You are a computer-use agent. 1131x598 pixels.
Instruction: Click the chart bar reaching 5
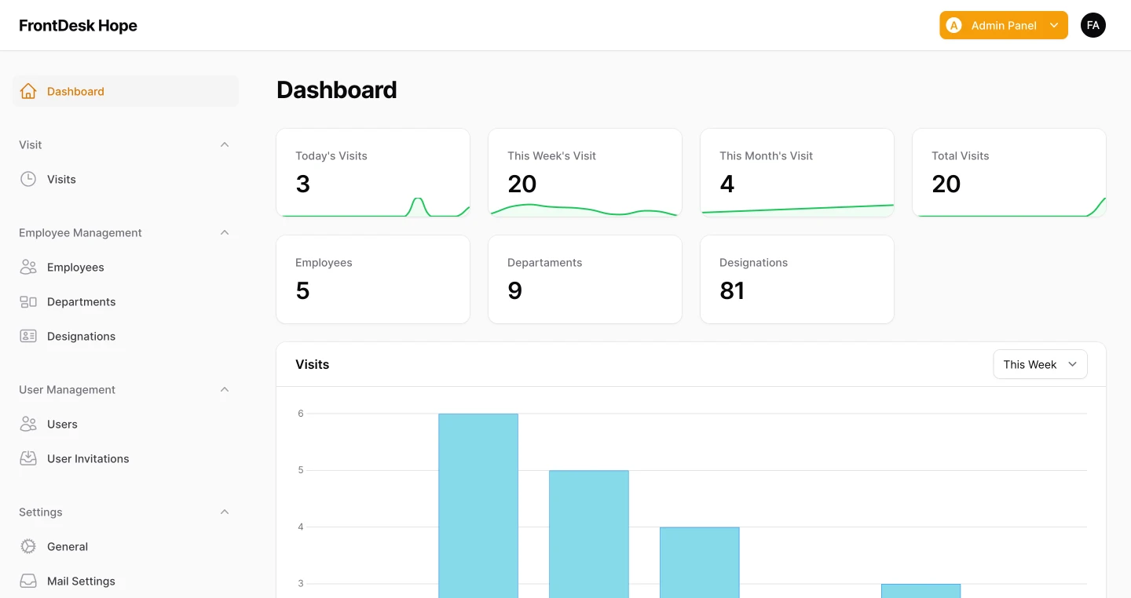[x=589, y=534]
